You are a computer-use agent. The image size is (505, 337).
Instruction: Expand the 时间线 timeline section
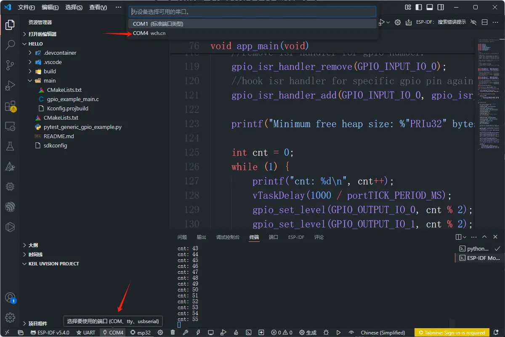[x=35, y=254]
